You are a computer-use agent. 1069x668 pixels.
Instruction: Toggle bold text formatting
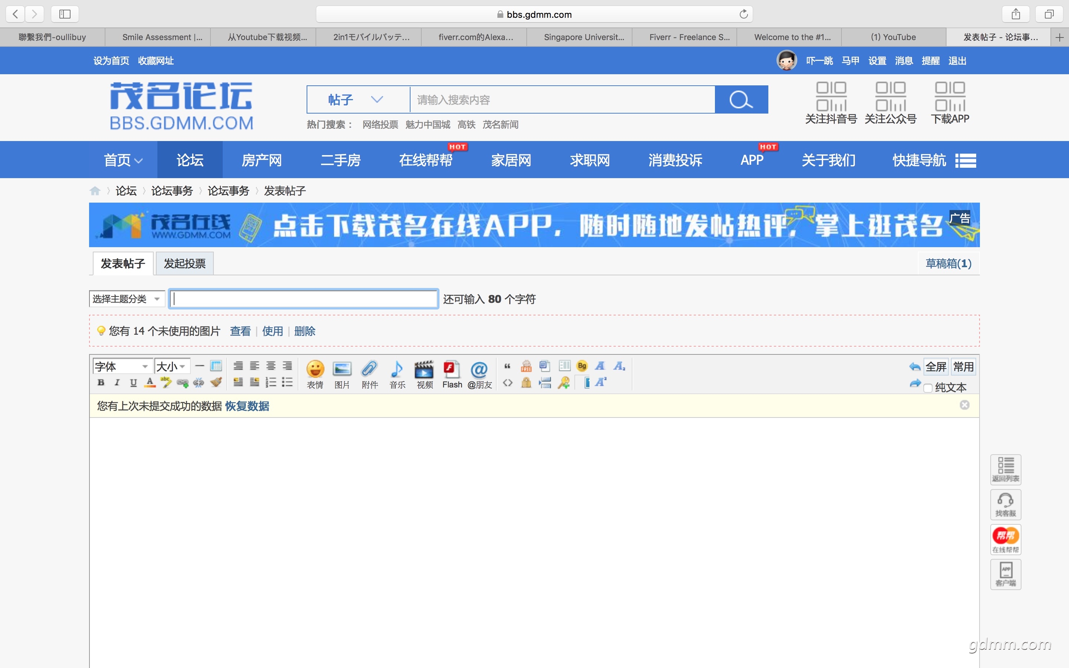click(x=101, y=383)
